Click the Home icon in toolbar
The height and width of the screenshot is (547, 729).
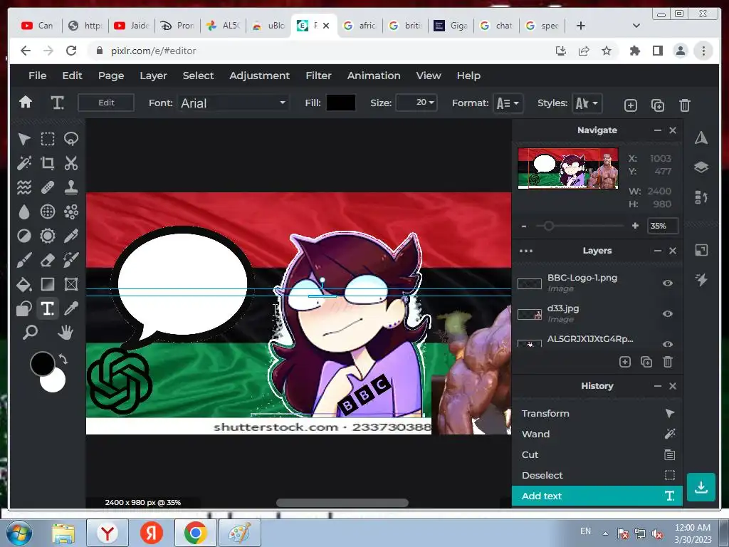point(26,102)
